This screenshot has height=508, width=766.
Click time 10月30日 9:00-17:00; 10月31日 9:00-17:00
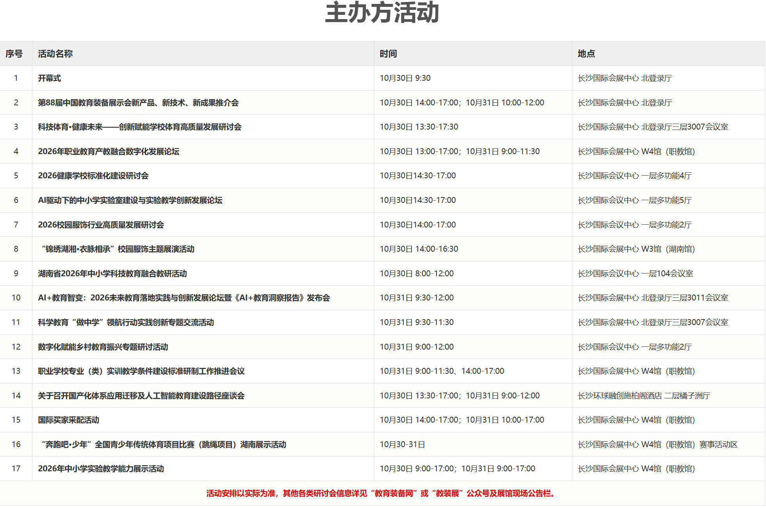pos(457,469)
